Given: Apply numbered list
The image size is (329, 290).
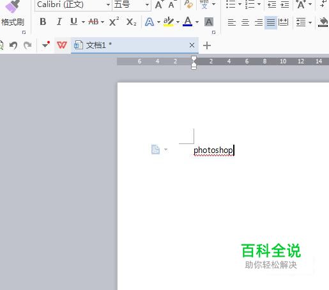Looking at the screenshot, I should (250, 4).
